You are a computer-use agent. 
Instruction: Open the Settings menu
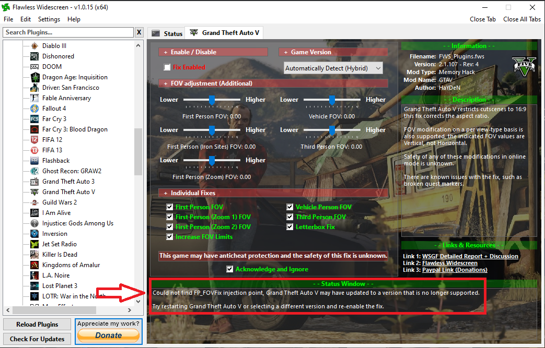pos(49,19)
